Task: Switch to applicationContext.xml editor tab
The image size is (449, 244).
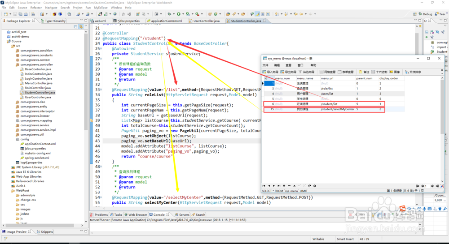Action: [x=164, y=21]
